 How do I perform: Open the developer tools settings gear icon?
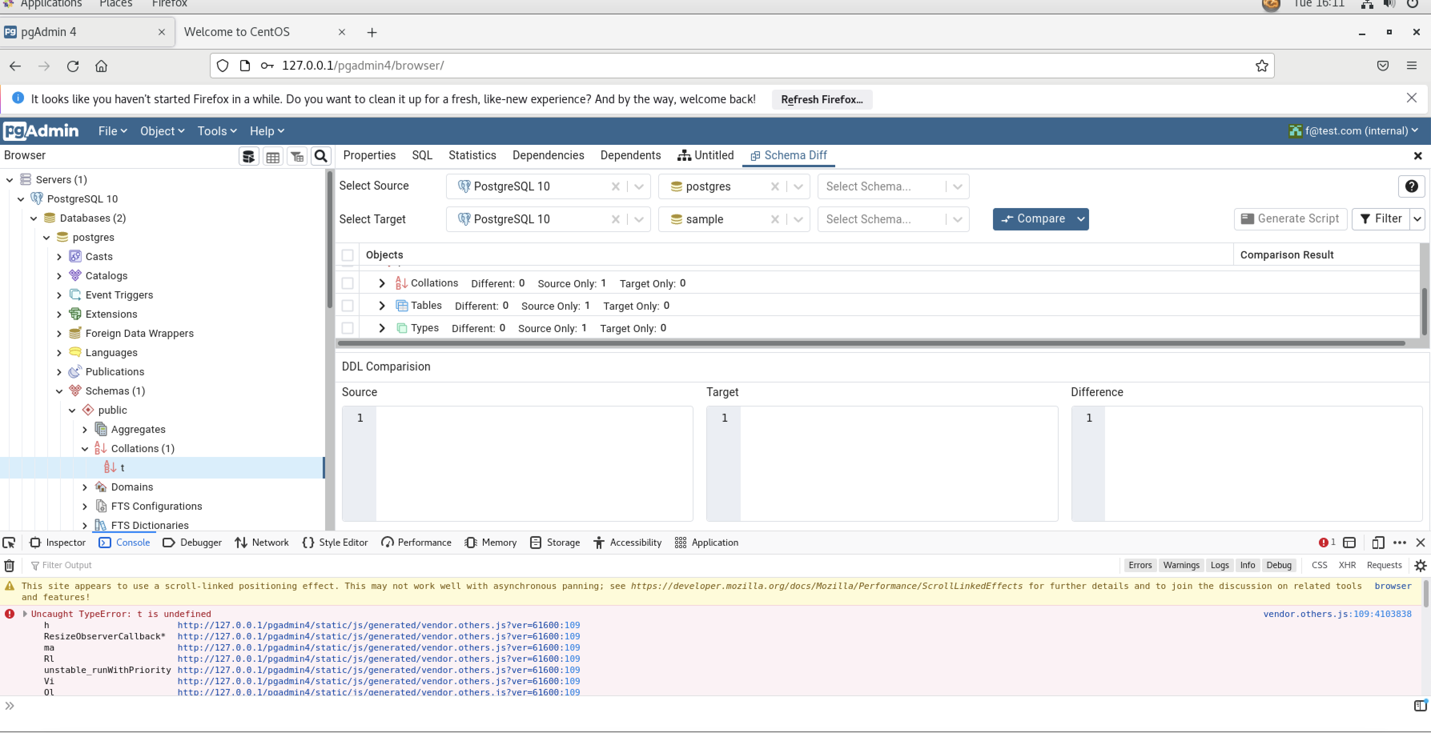coord(1420,565)
